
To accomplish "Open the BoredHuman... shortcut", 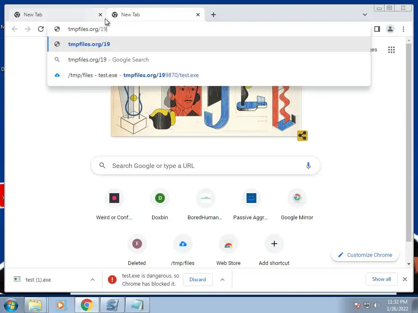I will (206, 205).
